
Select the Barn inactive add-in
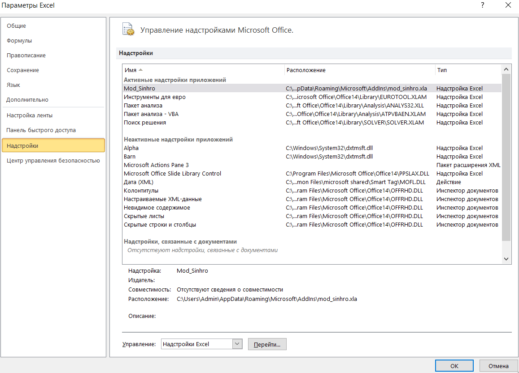pyautogui.click(x=312, y=157)
